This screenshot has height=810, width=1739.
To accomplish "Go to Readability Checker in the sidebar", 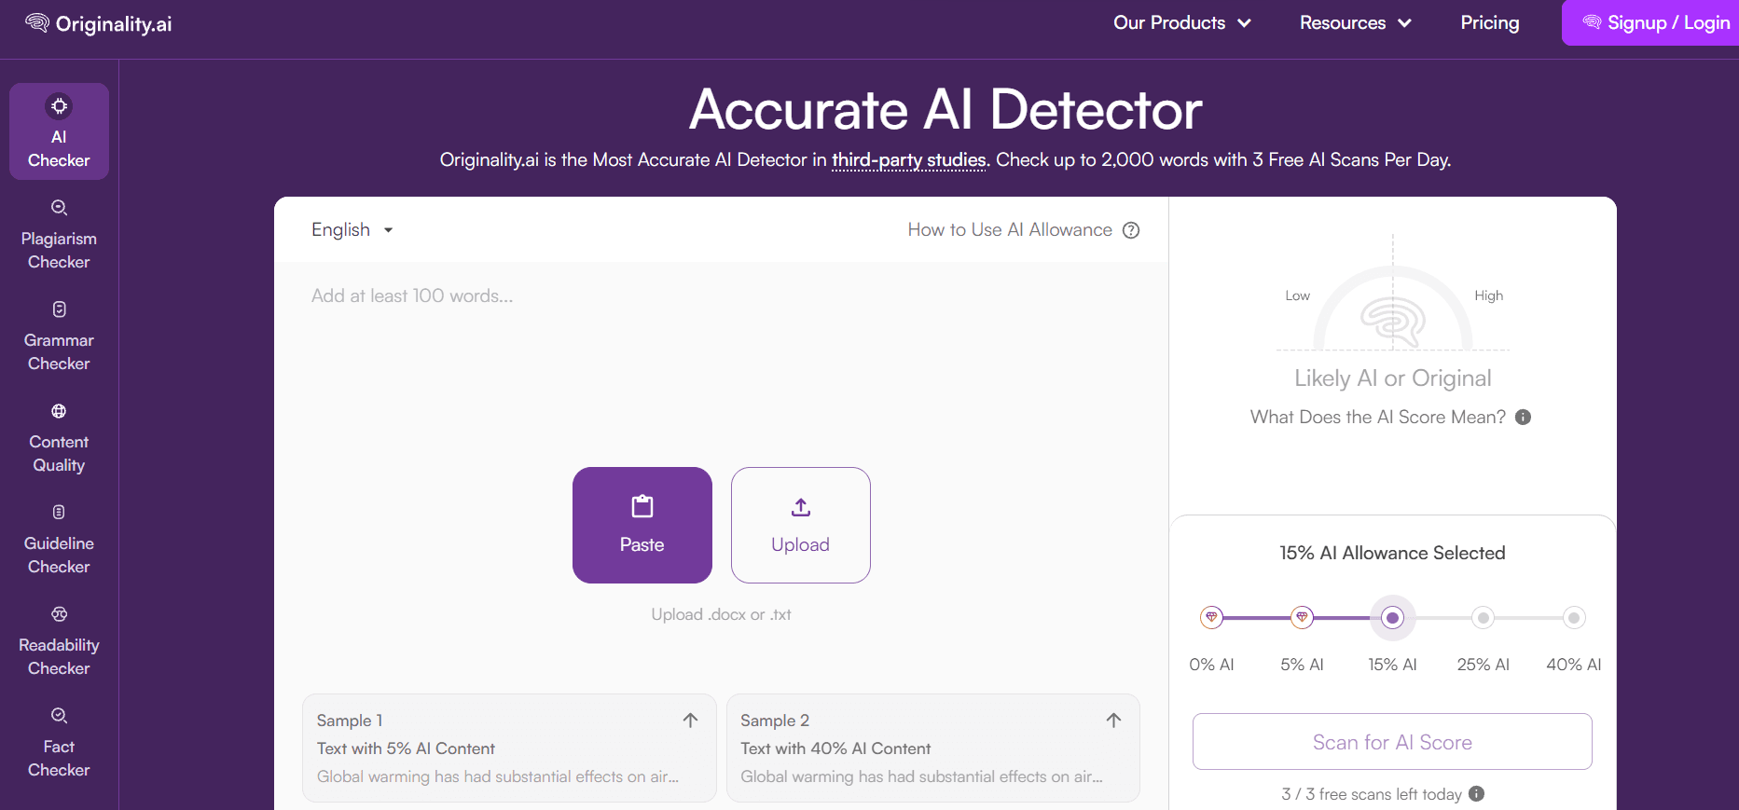I will 59,640.
